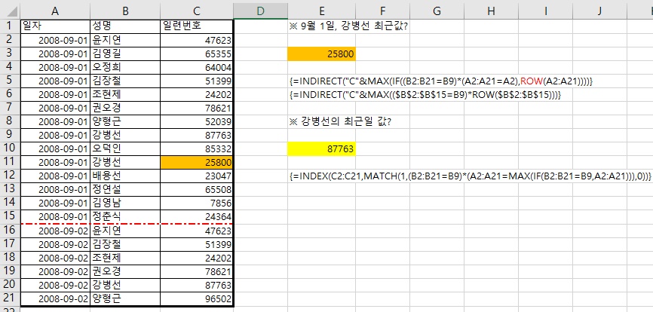Click question text '9월 1일, 강병선 최근값?'
Screen dimensions: 653x312
(x=348, y=26)
